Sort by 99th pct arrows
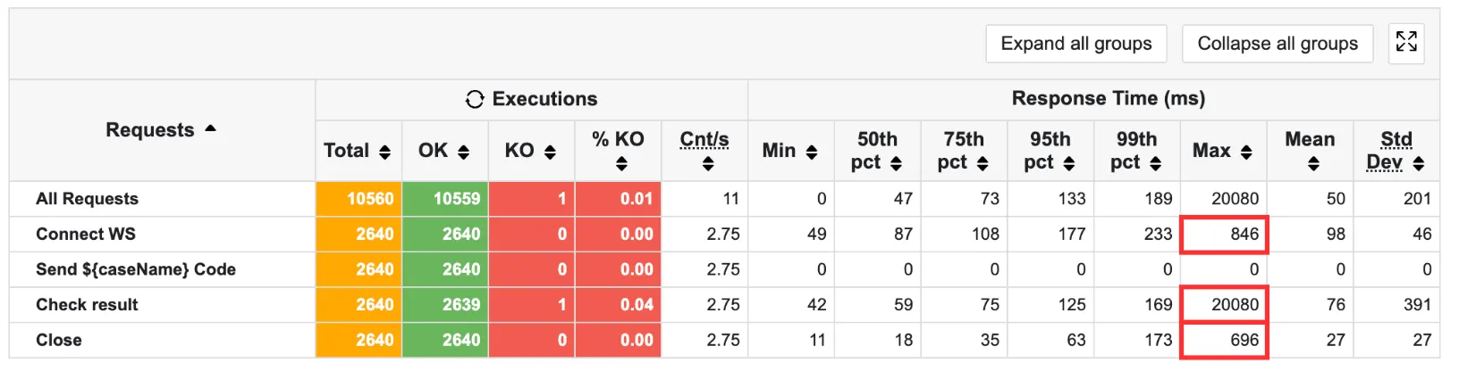 (1155, 163)
